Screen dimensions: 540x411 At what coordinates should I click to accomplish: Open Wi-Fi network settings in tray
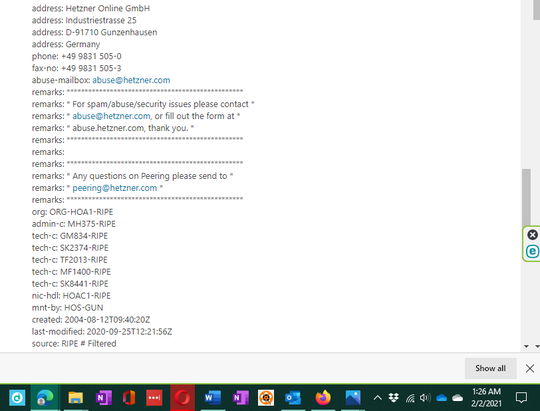coord(410,398)
